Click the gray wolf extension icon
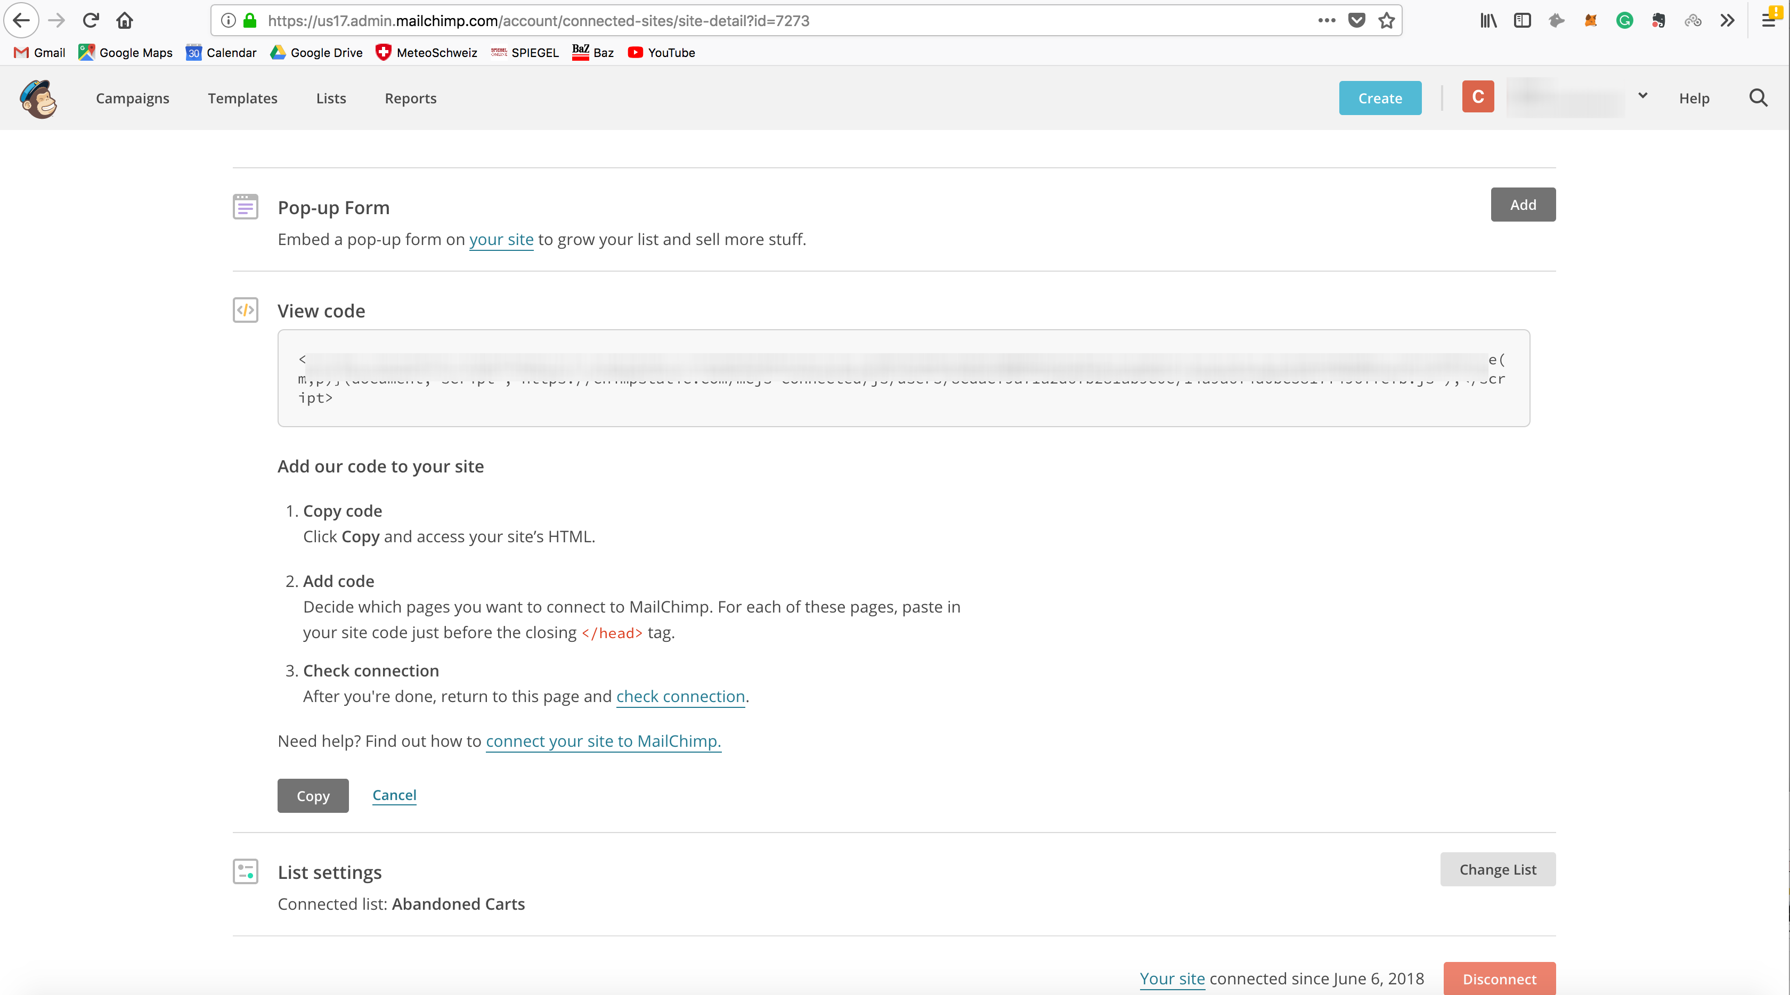1790x995 pixels. pyautogui.click(x=1557, y=20)
